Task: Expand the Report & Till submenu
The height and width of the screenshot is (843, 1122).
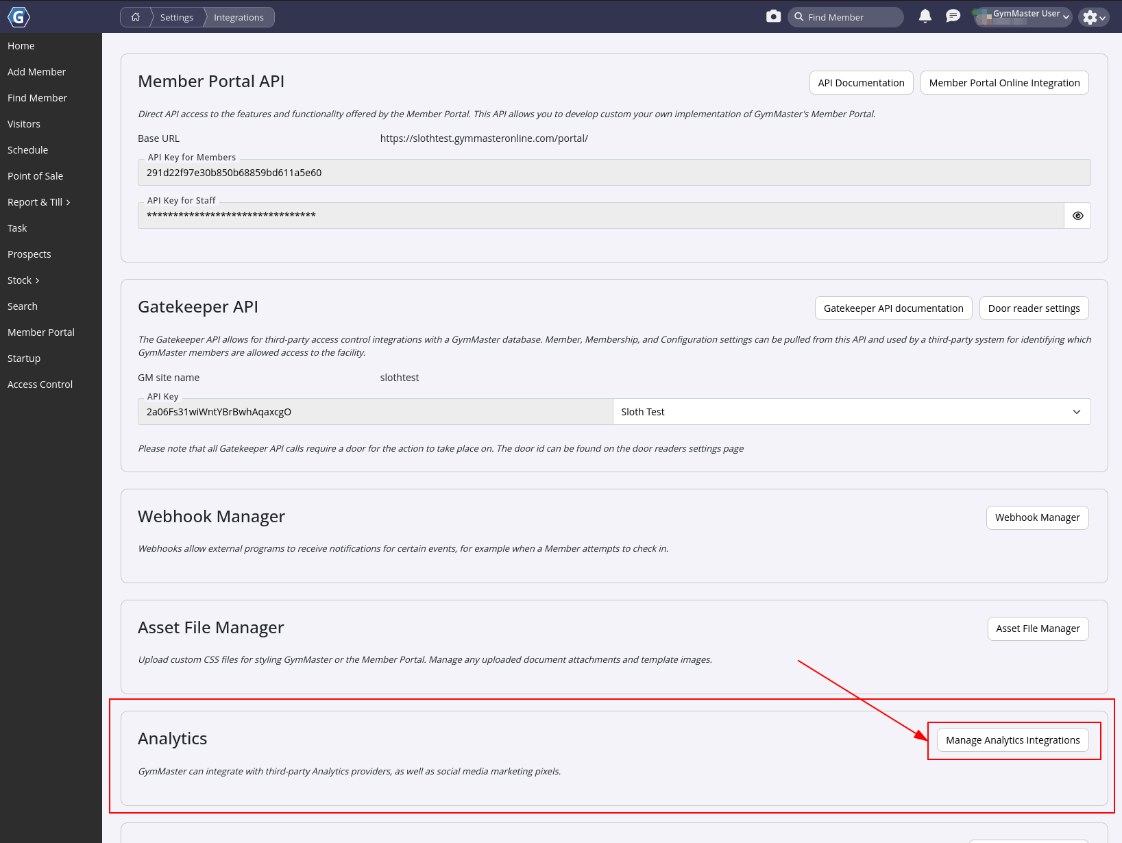Action: pyautogui.click(x=39, y=202)
